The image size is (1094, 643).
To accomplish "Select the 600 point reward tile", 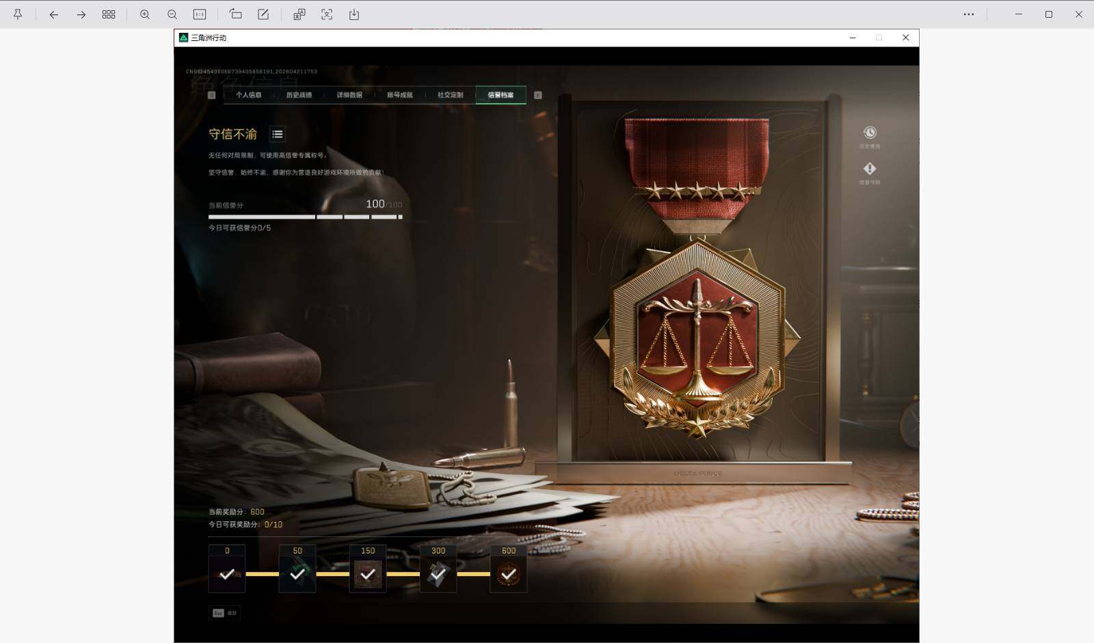I will [509, 569].
